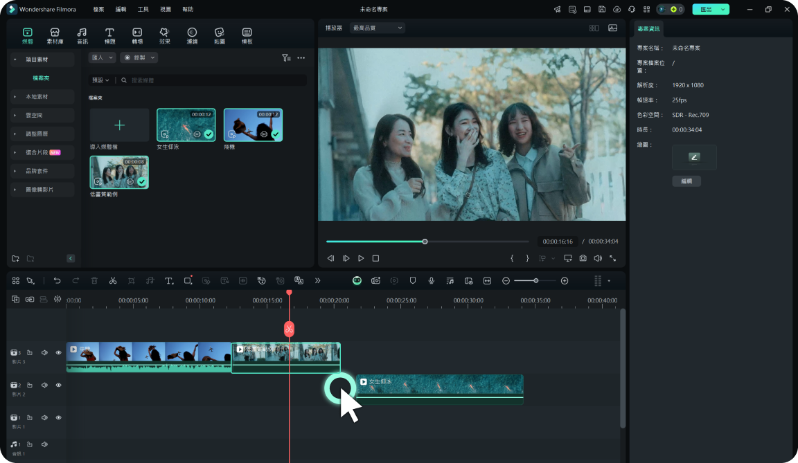Click the mark-in left brace icon
Image resolution: width=798 pixels, height=463 pixels.
(512, 258)
